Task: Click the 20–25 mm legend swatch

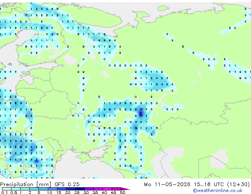Action: (x=71, y=189)
